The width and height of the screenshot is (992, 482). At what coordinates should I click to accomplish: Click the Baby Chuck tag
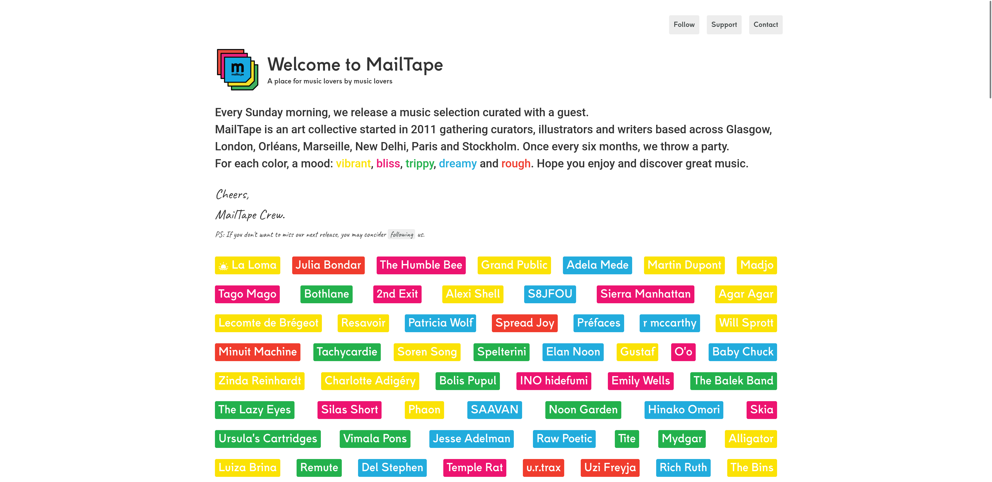[x=742, y=352]
